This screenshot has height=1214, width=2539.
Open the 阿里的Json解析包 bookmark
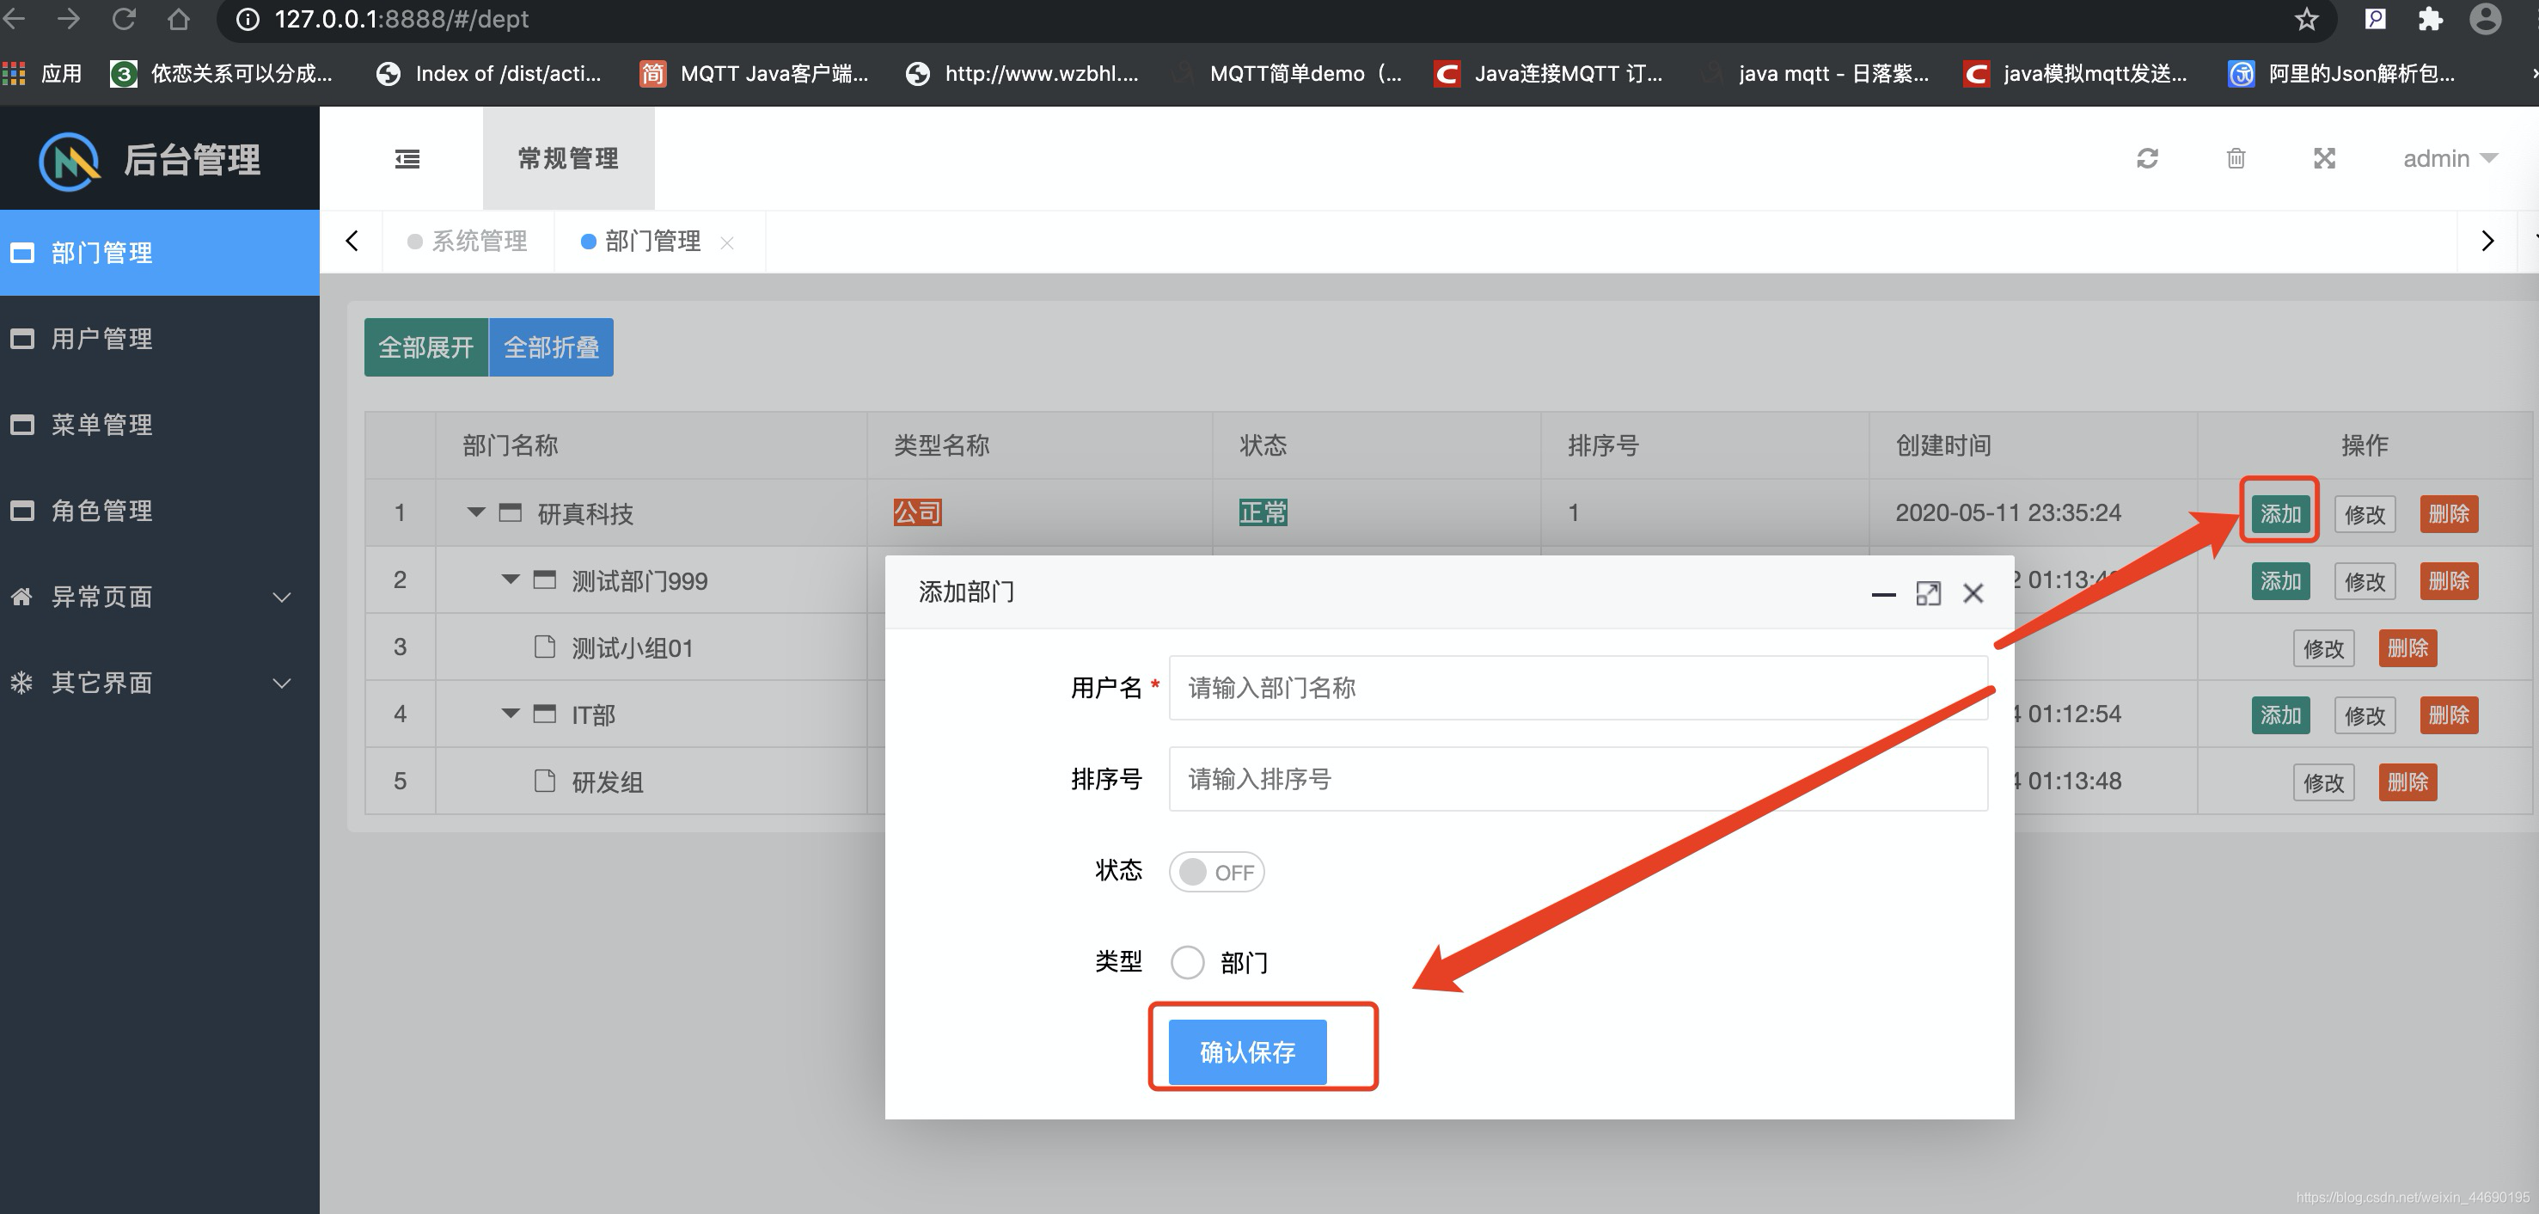tap(2342, 73)
